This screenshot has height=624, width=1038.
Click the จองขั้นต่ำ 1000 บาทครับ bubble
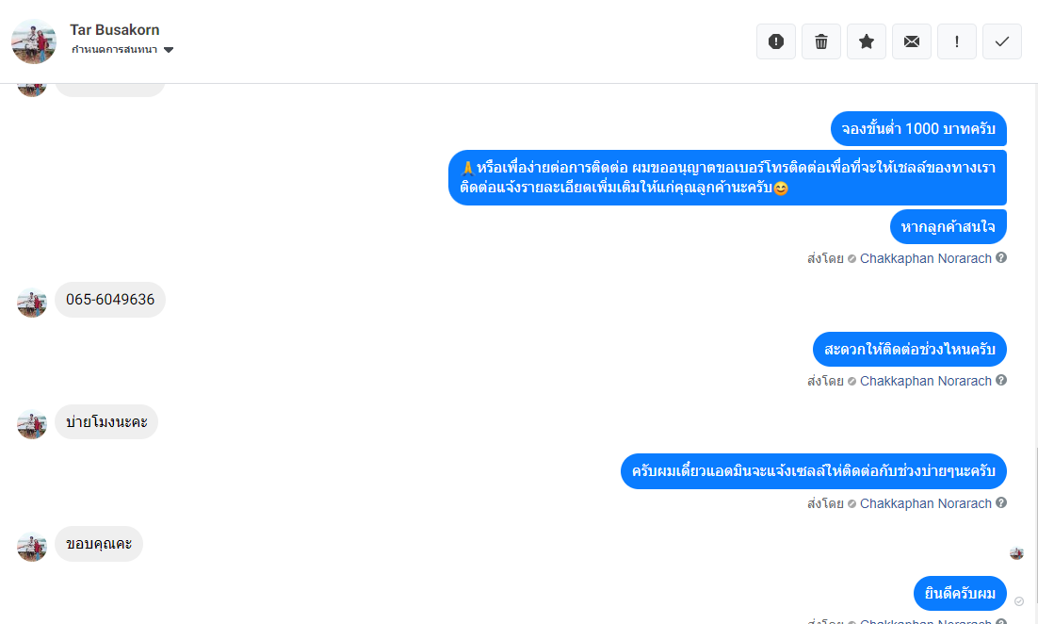918,128
